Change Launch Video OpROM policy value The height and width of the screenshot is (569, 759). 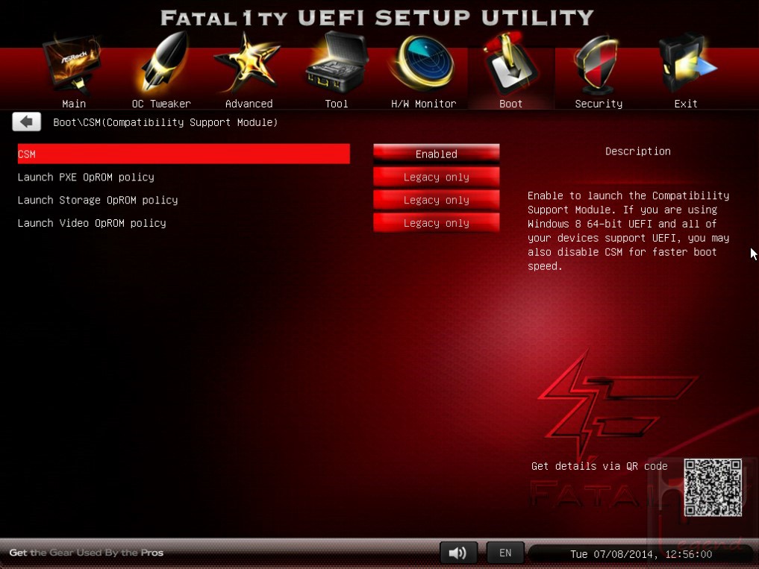pos(436,223)
